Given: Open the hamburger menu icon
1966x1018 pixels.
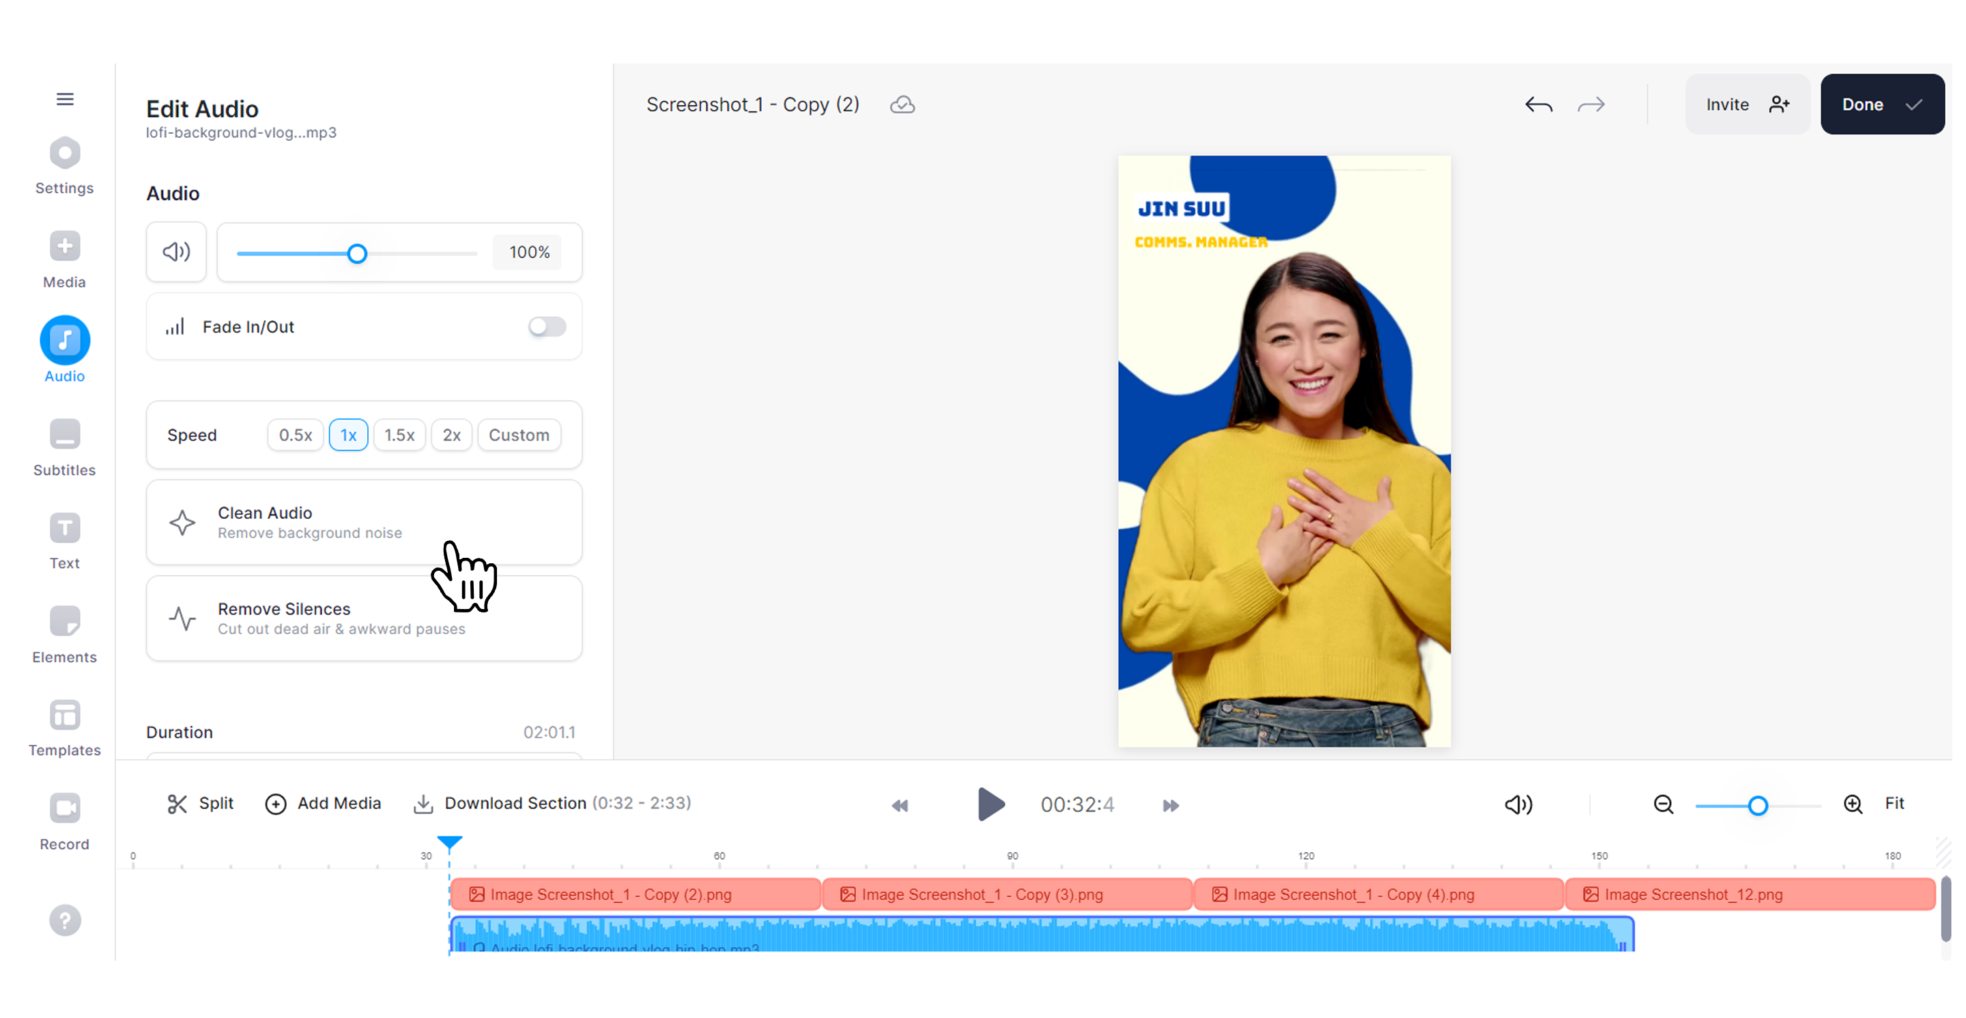Looking at the screenshot, I should (x=65, y=99).
